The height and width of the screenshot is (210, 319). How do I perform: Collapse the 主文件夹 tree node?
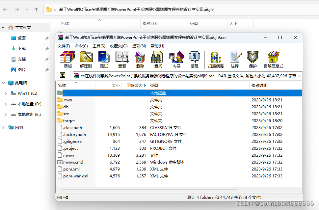click(3, 27)
